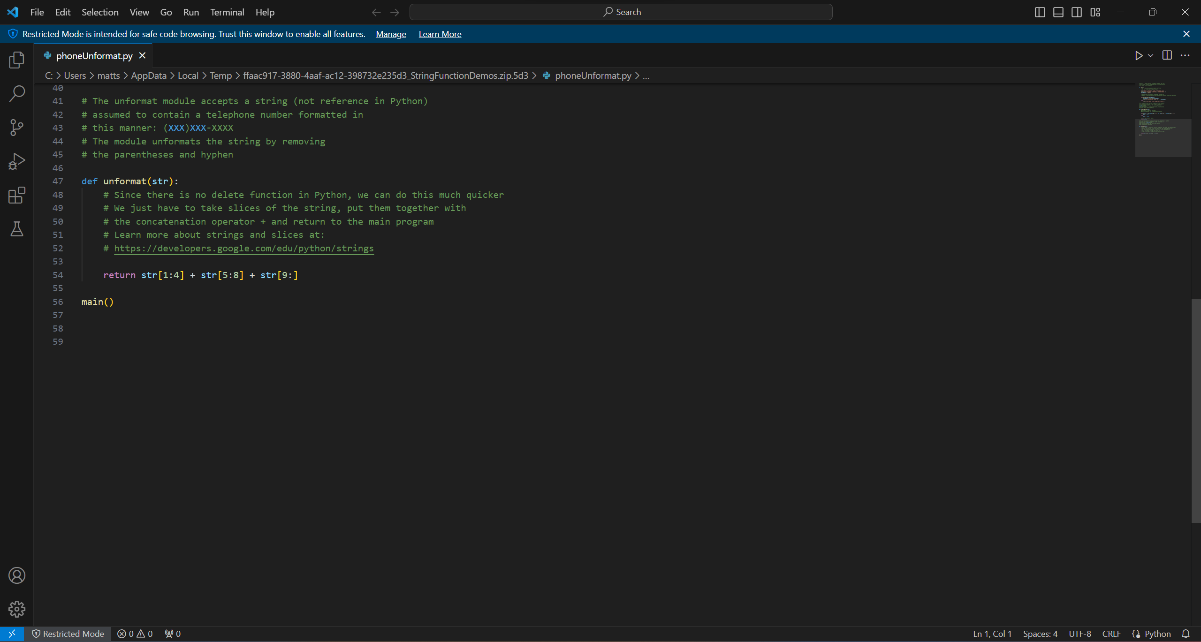The image size is (1201, 642).
Task: Expand the phoneUnformat.py breadcrumb segment
Action: click(x=593, y=76)
